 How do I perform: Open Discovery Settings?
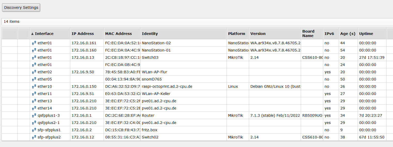[x=21, y=8]
